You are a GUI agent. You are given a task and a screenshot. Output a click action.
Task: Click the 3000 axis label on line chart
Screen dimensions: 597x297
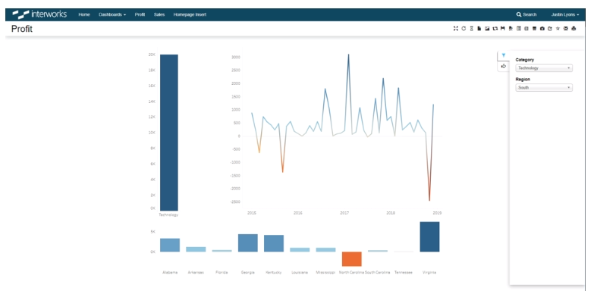(235, 57)
